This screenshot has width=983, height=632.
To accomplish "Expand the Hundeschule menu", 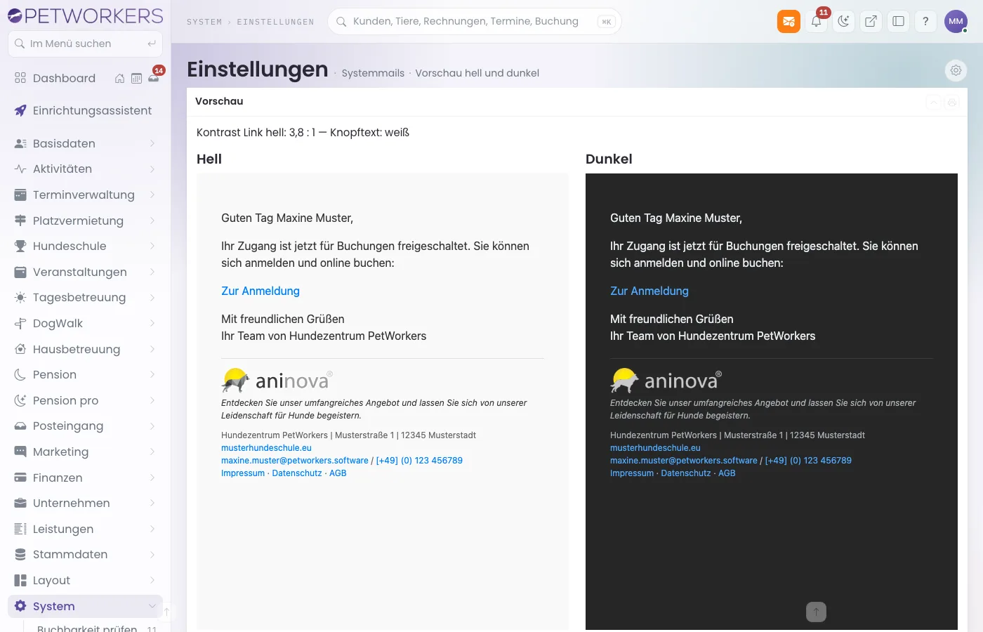I will (85, 246).
